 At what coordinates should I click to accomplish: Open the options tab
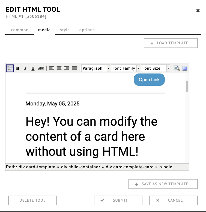point(87,30)
